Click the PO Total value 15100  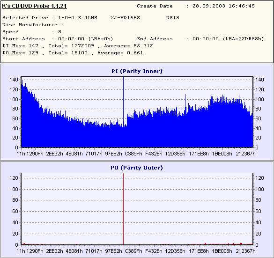[x=79, y=53]
